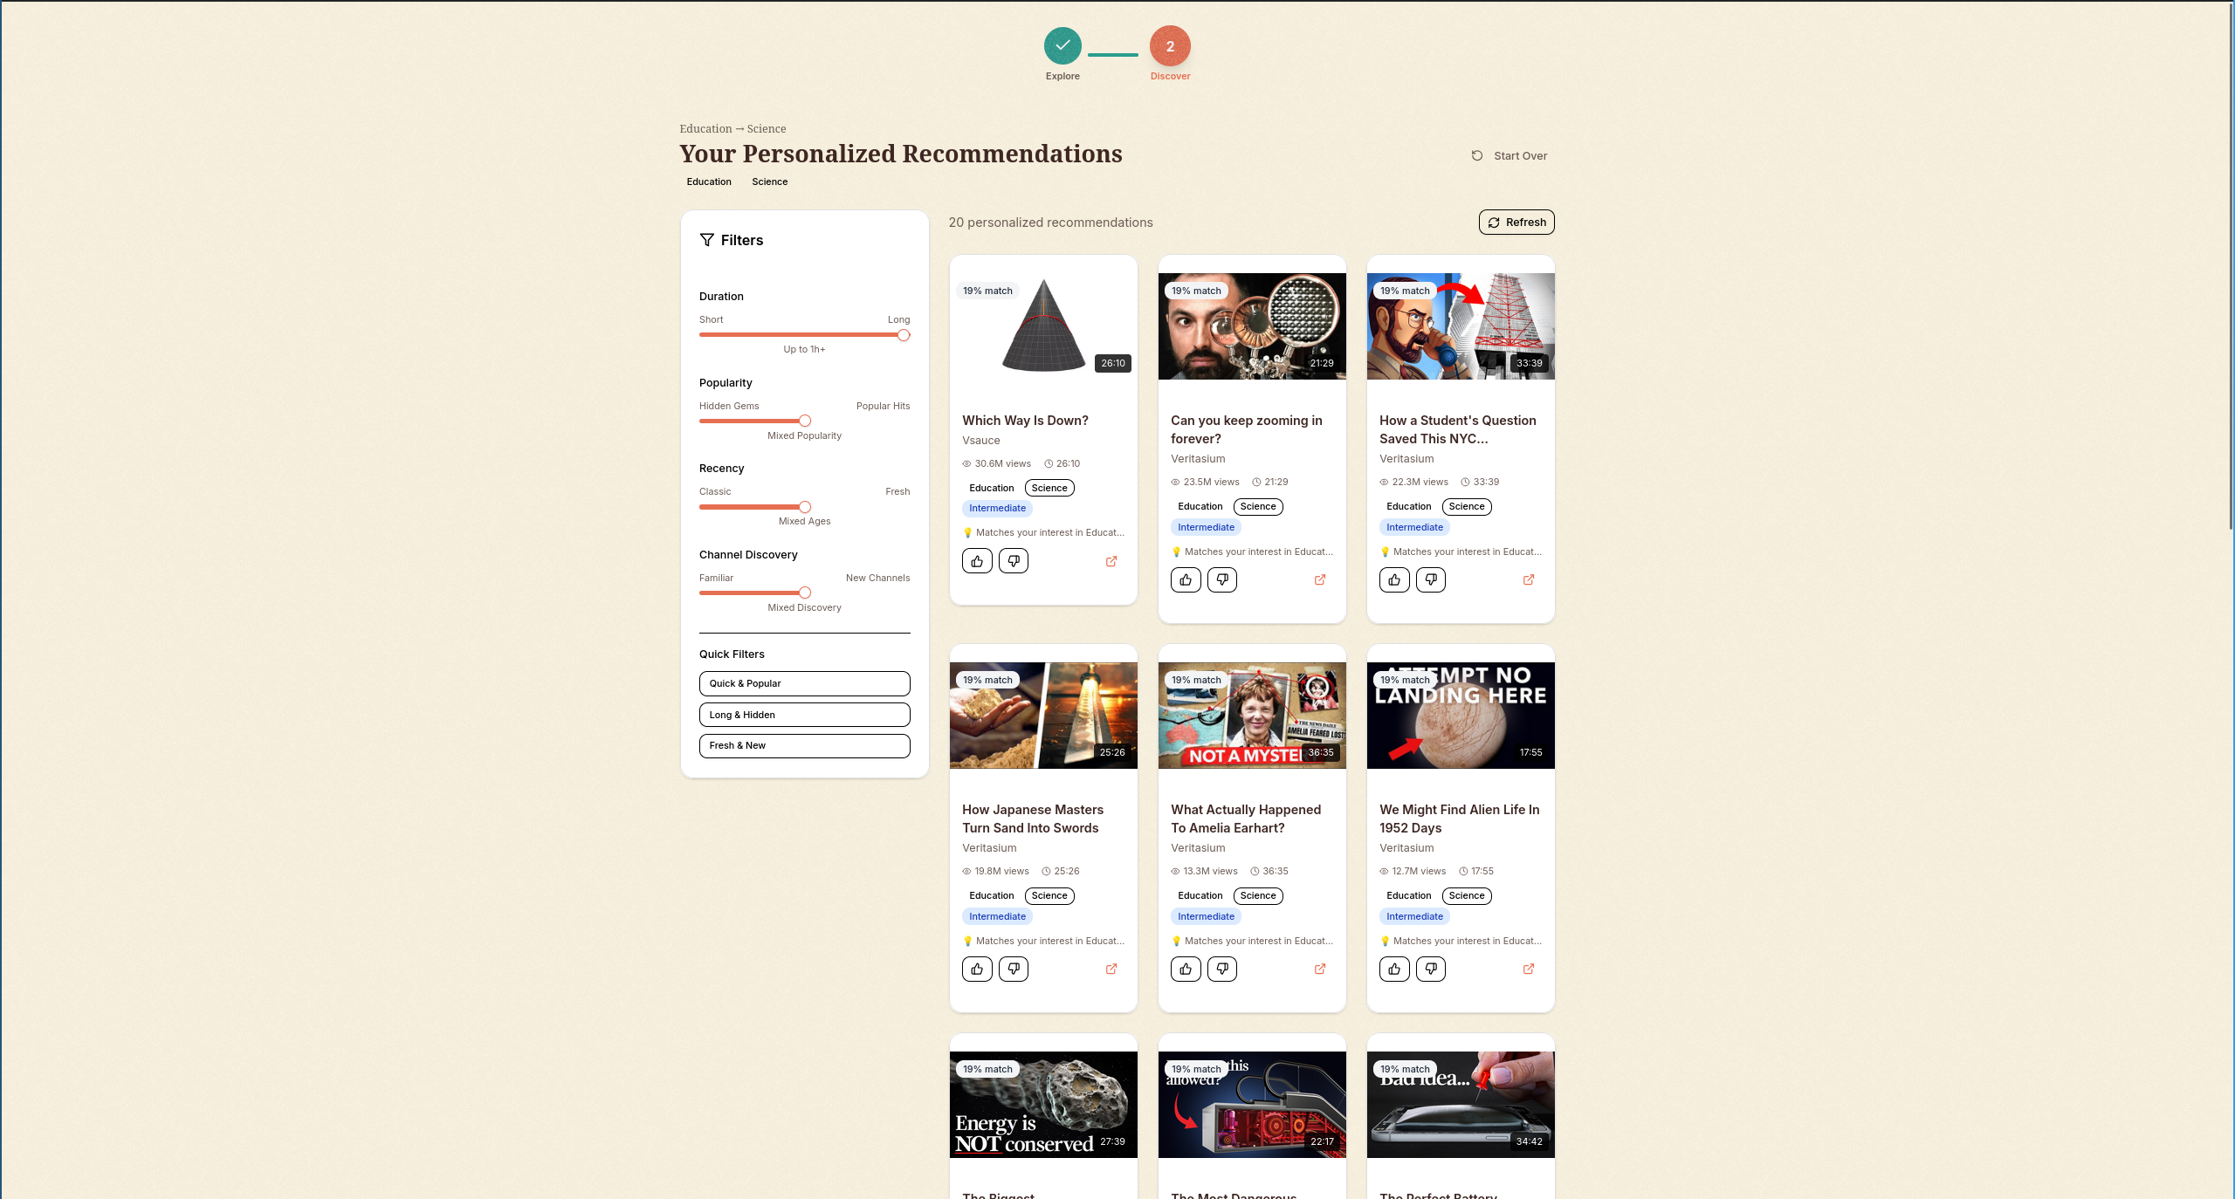Click the Duration slider handle
This screenshot has width=2235, height=1199.
[904, 336]
